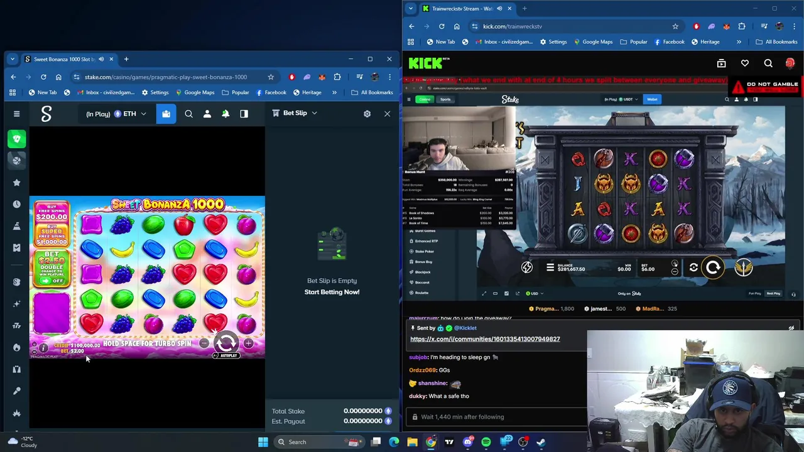Click chat input 'Wait 1,440 min after following'
804x452 pixels.
[496, 417]
